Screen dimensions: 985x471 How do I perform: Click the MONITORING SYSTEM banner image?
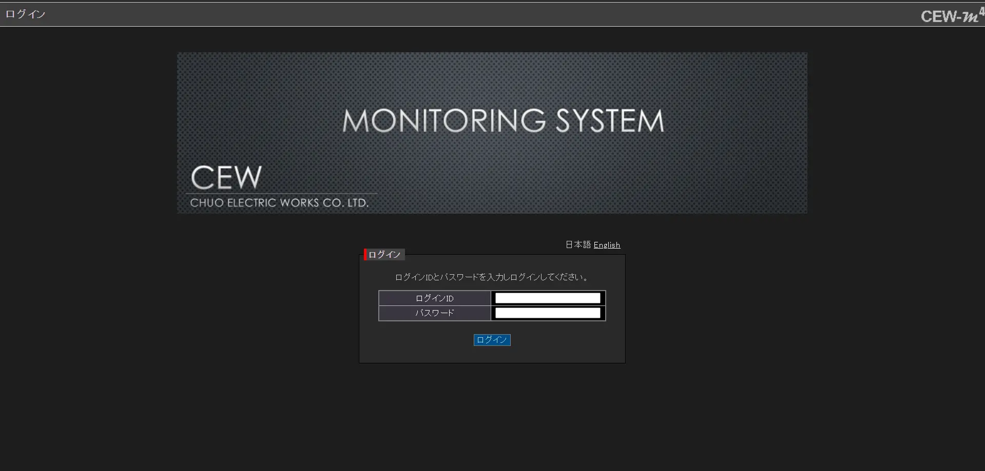(492, 133)
